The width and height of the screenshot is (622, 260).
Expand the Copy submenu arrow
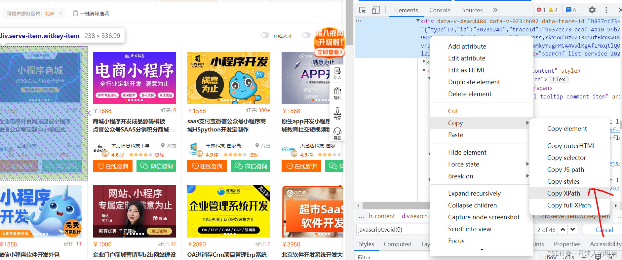click(x=527, y=123)
